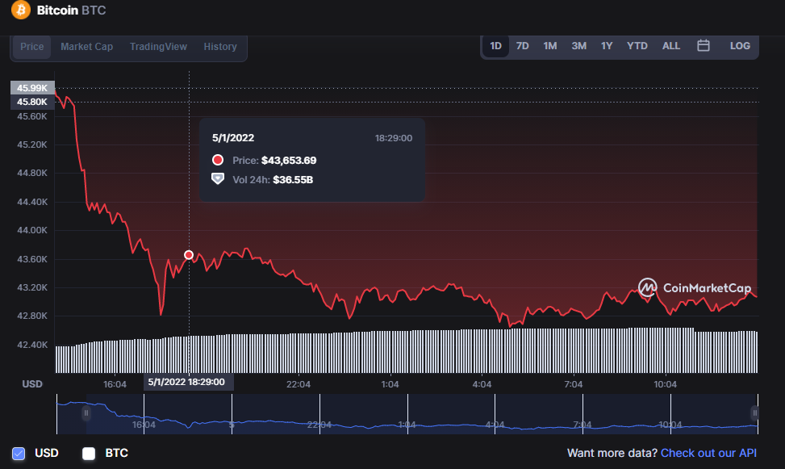
Task: Select the 3M time range
Action: tap(579, 46)
